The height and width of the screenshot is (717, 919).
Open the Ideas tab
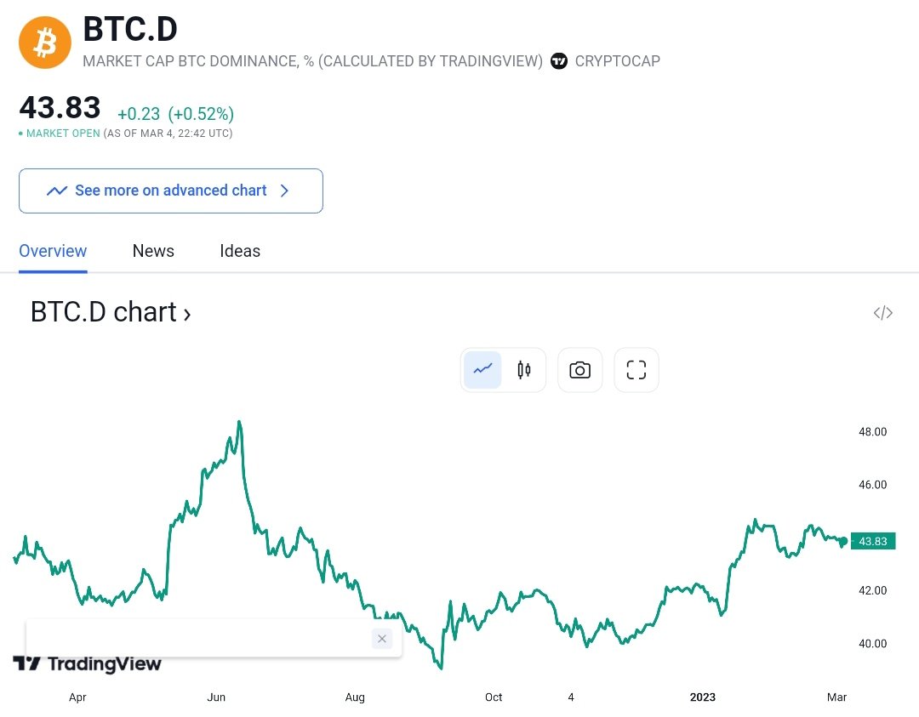point(240,251)
